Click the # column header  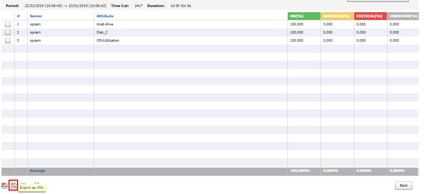coord(18,16)
